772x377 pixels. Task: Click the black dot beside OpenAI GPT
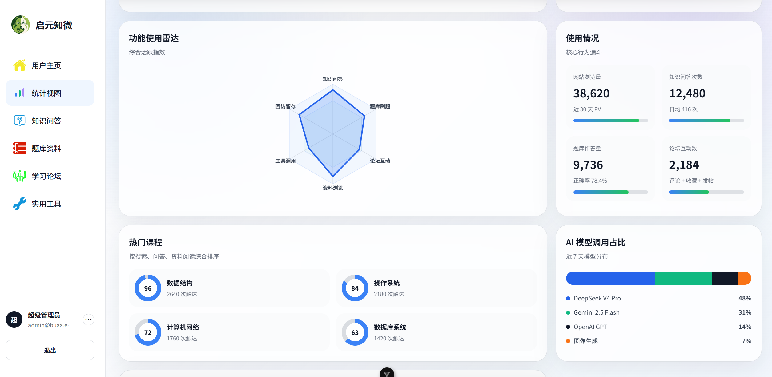[568, 327]
